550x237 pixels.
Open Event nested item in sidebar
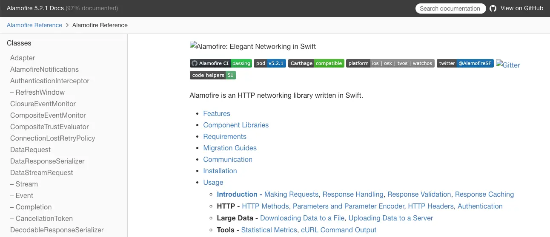(x=22, y=195)
